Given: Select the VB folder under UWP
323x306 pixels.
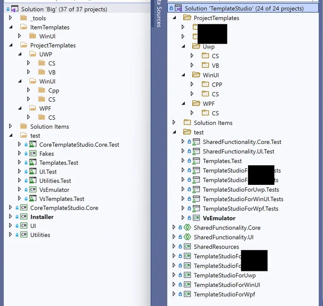Looking at the screenshot, I should coord(52,72).
